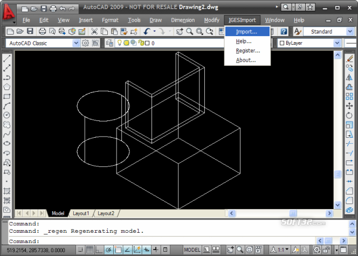Open the Workspace Settings gear

click(85, 43)
